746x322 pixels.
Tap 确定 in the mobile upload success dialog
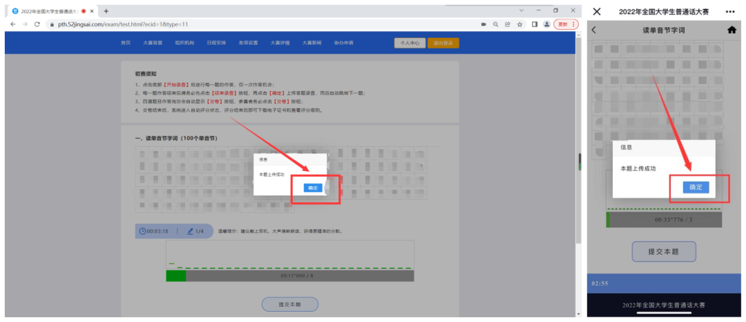tap(695, 187)
